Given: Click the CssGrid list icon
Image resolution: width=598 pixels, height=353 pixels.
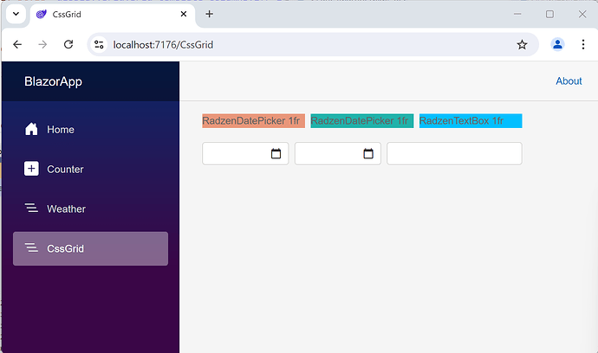Looking at the screenshot, I should coord(31,248).
